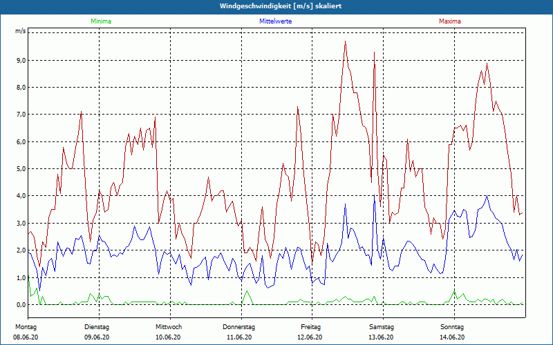Click the '3,0' y-axis value
Viewport: 553px width, 345px height.
21,223
